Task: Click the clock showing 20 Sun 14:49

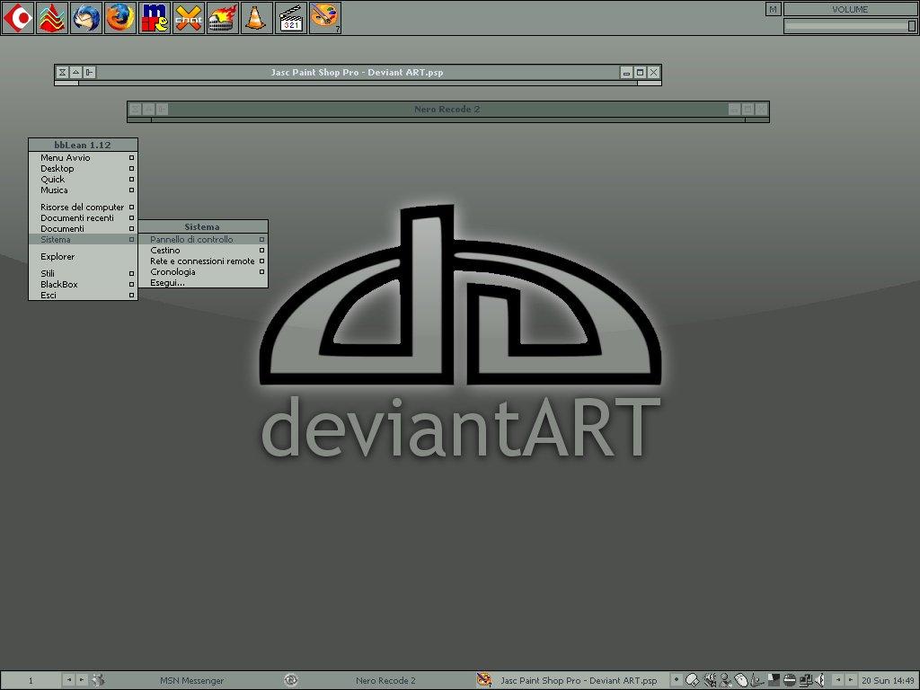Action: click(x=889, y=681)
